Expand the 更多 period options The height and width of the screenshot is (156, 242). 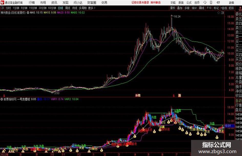[92, 8]
